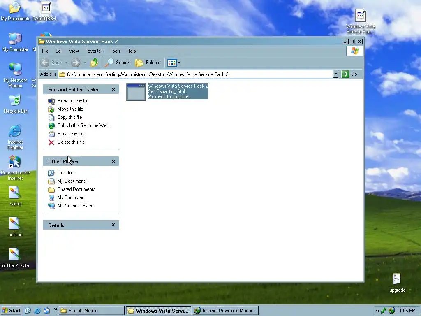Click Publish this file to the Web

(83, 125)
